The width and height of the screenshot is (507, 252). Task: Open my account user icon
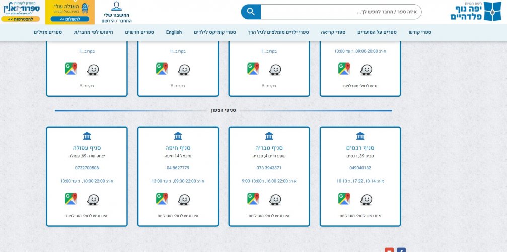coord(116,7)
